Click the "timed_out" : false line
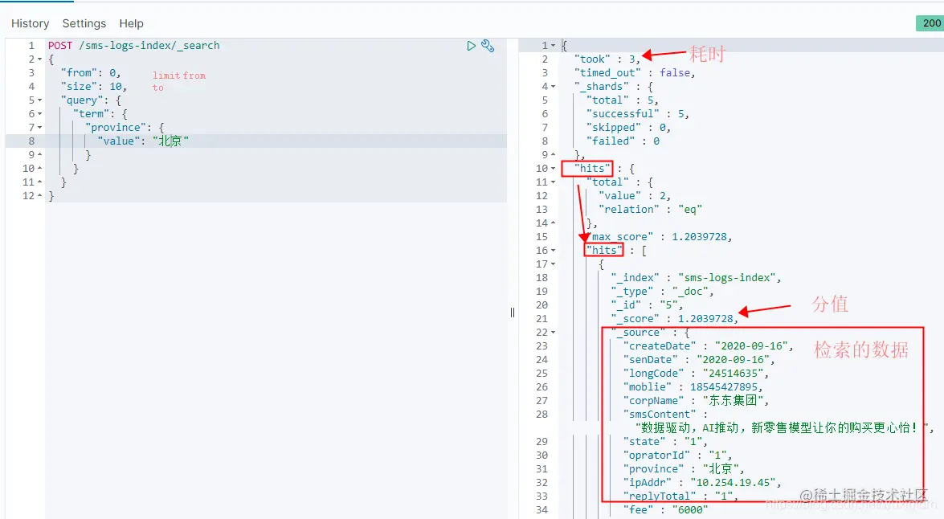The image size is (944, 519). (635, 73)
